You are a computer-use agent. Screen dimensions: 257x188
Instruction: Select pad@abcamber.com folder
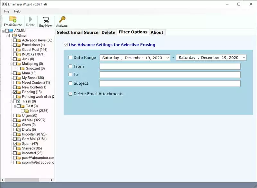point(38,158)
